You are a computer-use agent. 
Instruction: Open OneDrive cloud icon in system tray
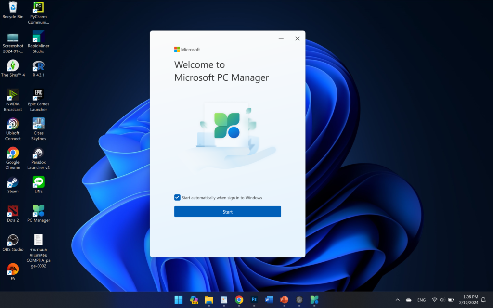coord(408,300)
